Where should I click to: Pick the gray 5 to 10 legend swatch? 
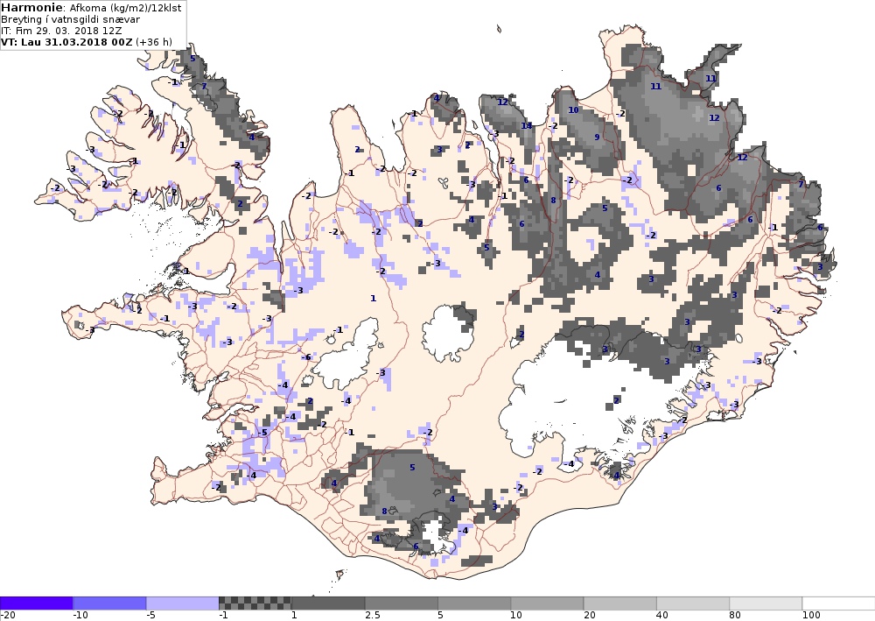tap(474, 603)
